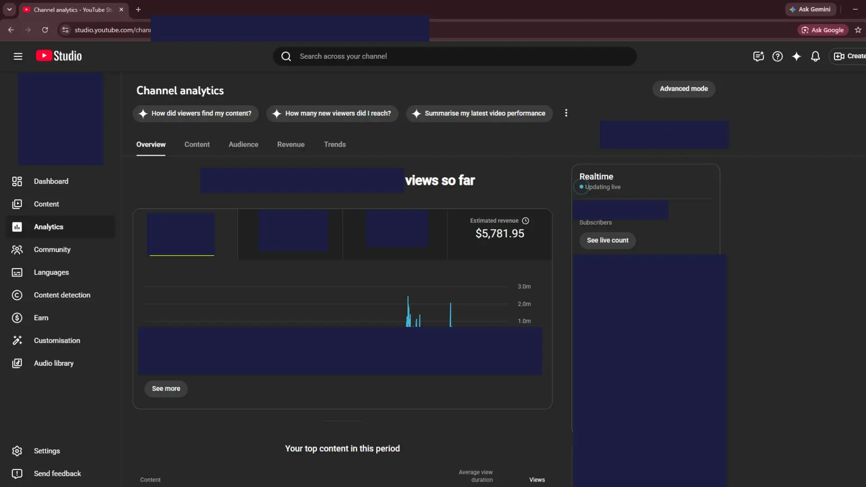Open Audio library in the sidebar
This screenshot has width=866, height=487.
click(x=60, y=363)
